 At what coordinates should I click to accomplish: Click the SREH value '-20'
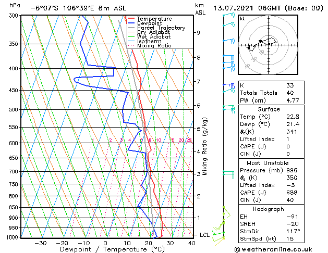[x=292, y=224]
